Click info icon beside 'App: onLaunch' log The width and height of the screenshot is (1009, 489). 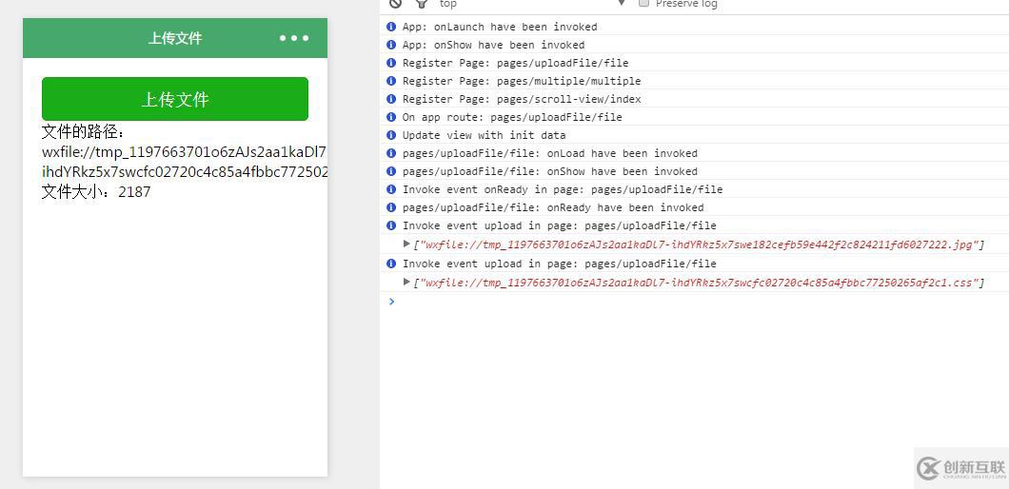391,27
